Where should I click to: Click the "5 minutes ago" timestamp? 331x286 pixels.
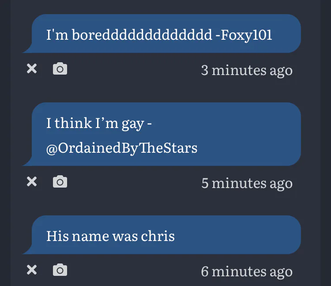[247, 183]
